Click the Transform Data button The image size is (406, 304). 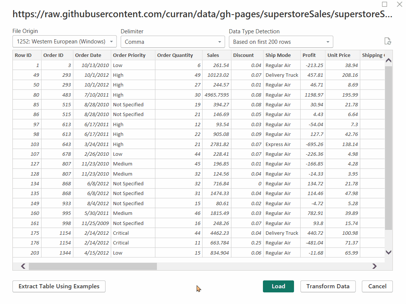(x=328, y=286)
